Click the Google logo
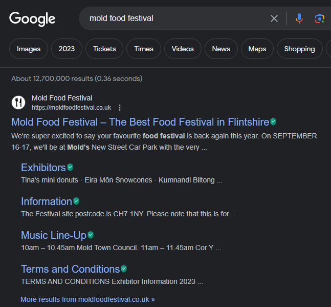 [x=32, y=19]
